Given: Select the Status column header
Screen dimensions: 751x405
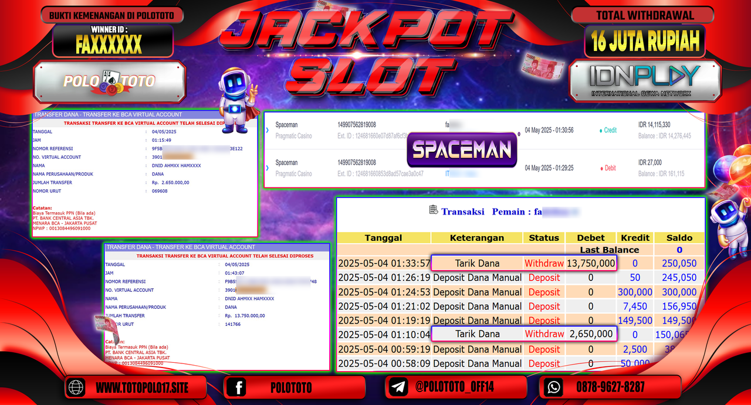Looking at the screenshot, I should (x=544, y=237).
